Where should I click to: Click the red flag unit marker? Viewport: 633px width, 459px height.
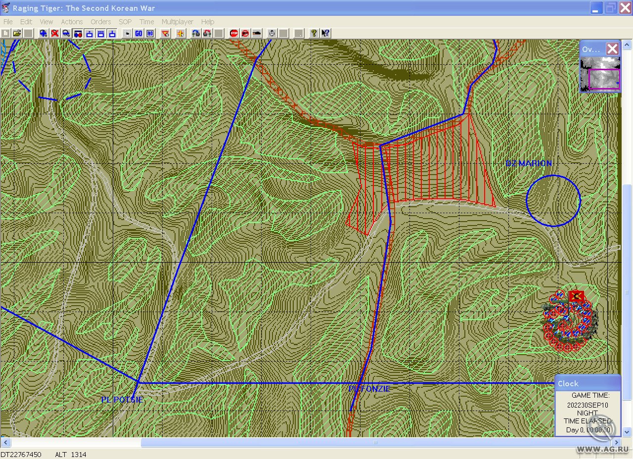coord(577,296)
